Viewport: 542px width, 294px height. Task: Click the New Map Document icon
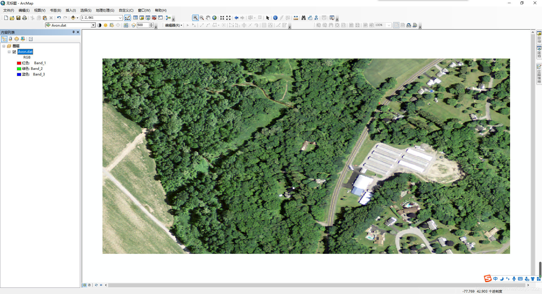pyautogui.click(x=6, y=18)
